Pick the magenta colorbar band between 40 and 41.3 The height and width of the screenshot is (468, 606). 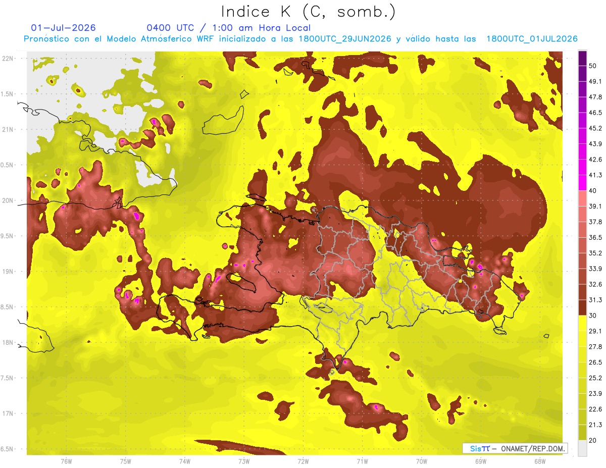pos(582,183)
